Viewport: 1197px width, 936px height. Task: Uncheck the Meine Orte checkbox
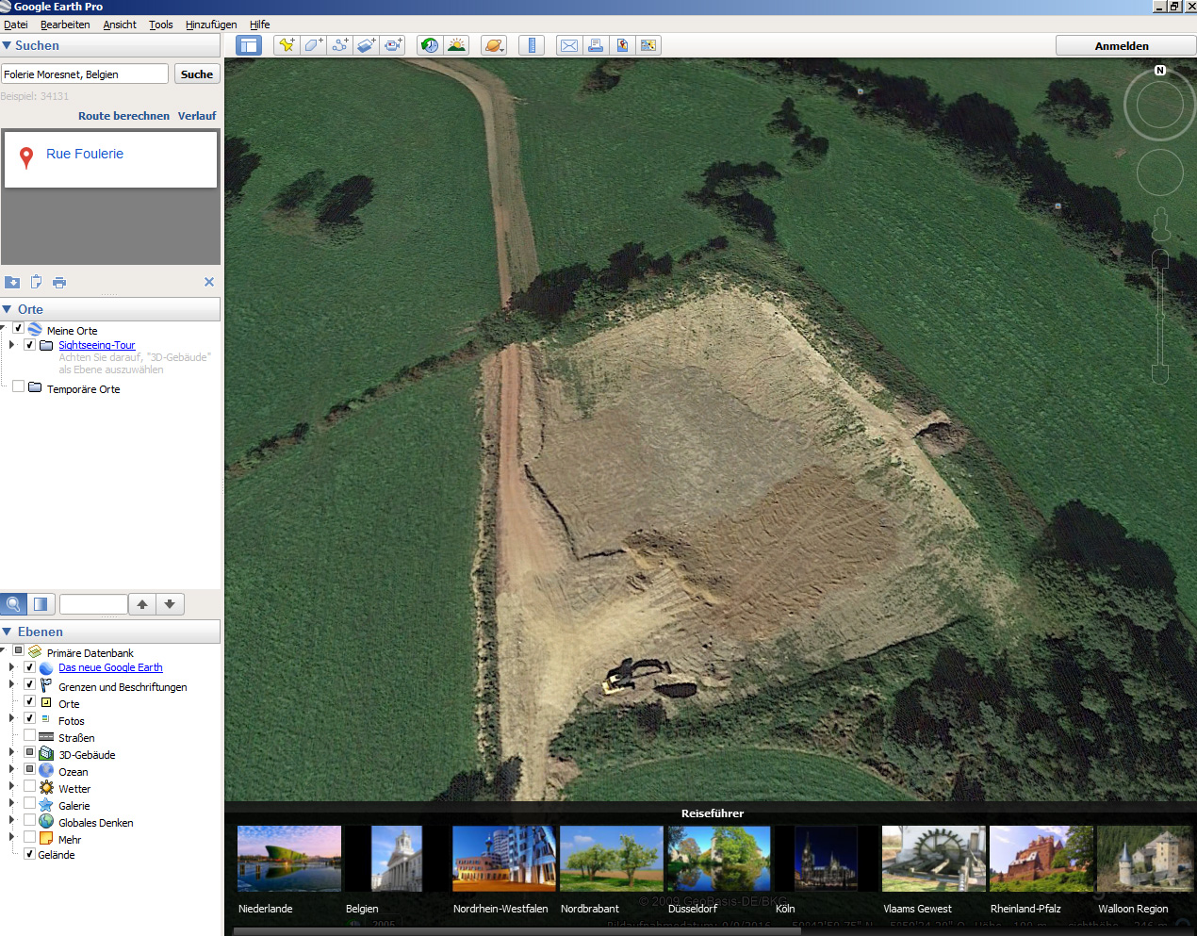(x=18, y=328)
